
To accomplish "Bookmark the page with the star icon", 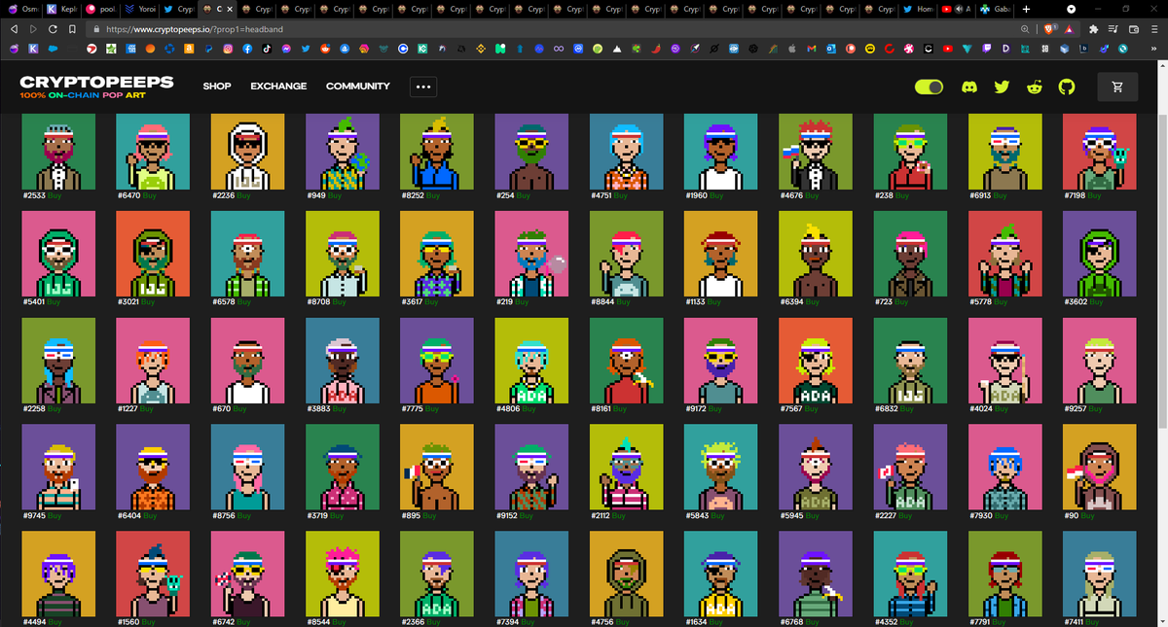I will coord(71,30).
